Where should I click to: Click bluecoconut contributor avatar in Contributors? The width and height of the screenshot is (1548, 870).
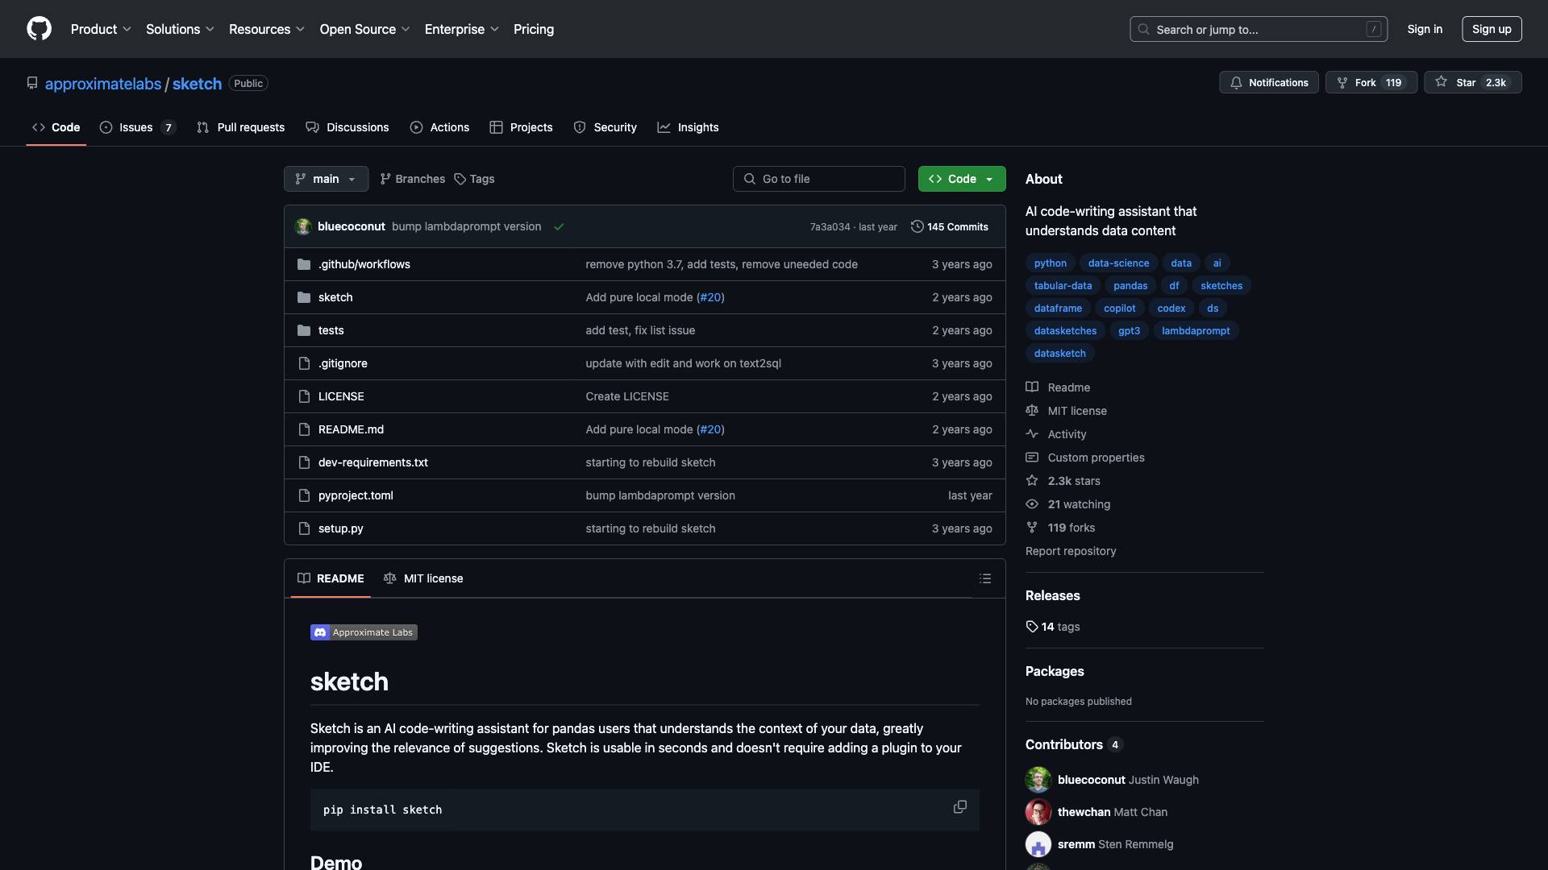pos(1038,780)
